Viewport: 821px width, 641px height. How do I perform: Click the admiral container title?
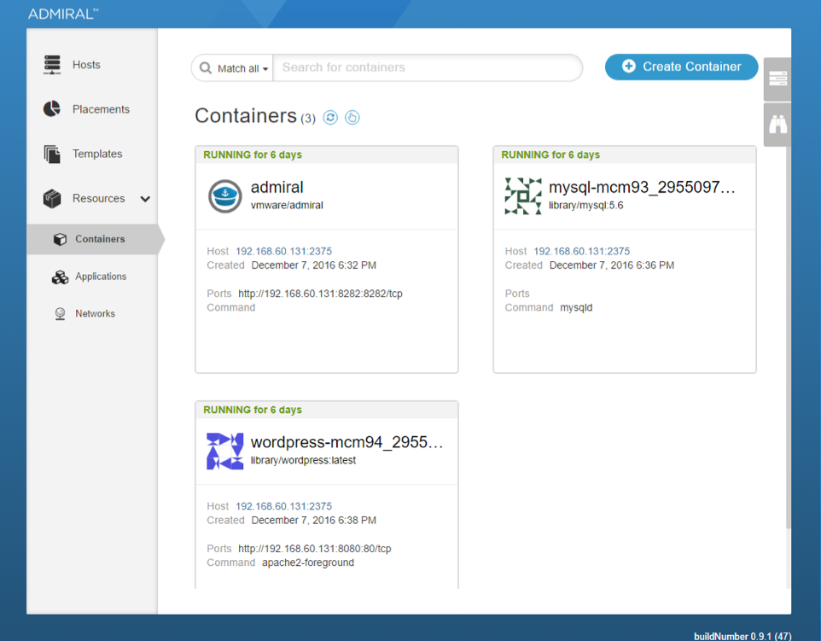pos(277,188)
